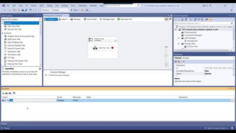The height and width of the screenshot is (133, 236).
Task: Click the SSIS Toolbox icon in designer top-right
Action: tap(170, 19)
